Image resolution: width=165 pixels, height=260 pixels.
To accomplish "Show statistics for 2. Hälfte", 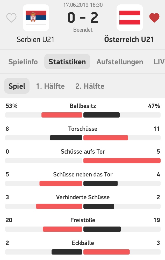I will 90,86.
